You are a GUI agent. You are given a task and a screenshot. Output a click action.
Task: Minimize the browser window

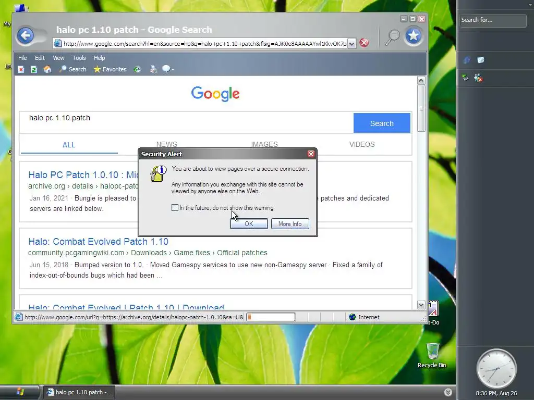404,19
